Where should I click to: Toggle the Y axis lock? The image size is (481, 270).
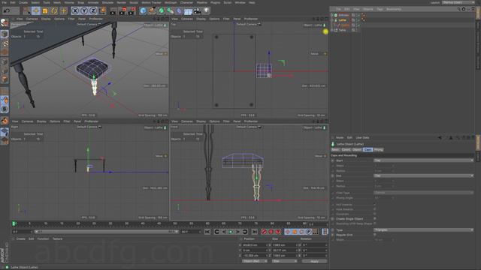pyautogui.click(x=84, y=11)
